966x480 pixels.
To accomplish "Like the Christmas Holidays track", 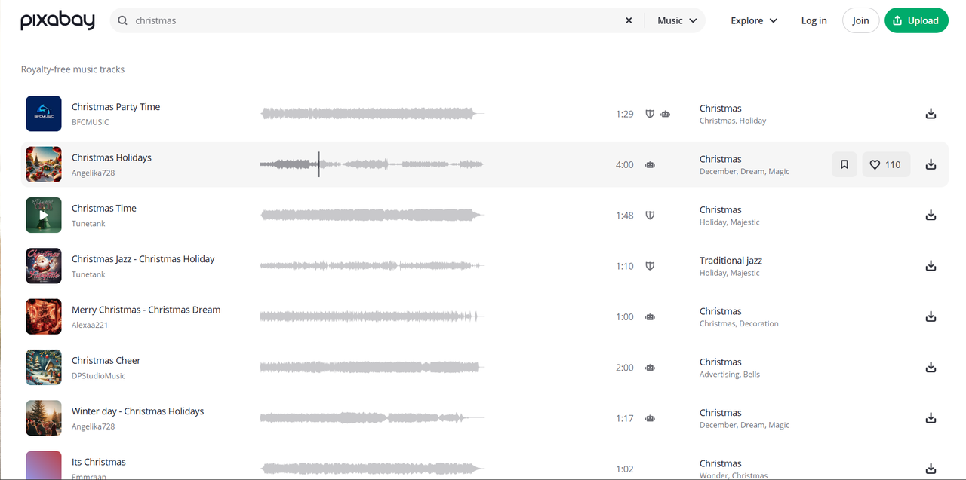I will [x=885, y=164].
